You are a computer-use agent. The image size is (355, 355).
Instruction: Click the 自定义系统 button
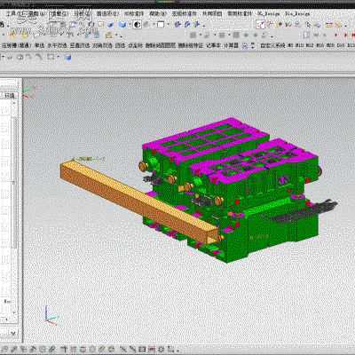(x=272, y=45)
